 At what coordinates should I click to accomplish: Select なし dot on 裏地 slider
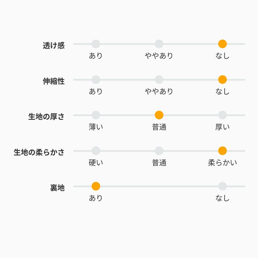(x=222, y=186)
